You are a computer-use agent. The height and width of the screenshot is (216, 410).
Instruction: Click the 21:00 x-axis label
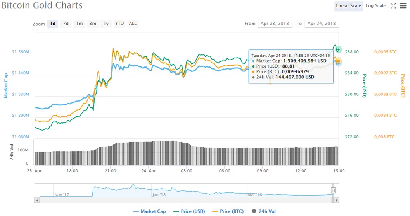pos(110,171)
